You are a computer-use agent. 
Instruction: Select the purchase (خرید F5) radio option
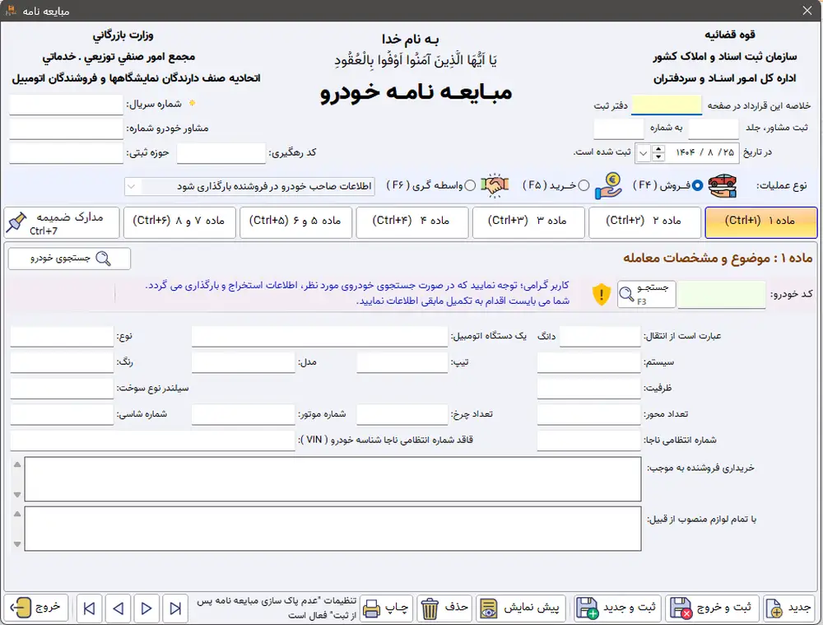tap(584, 186)
